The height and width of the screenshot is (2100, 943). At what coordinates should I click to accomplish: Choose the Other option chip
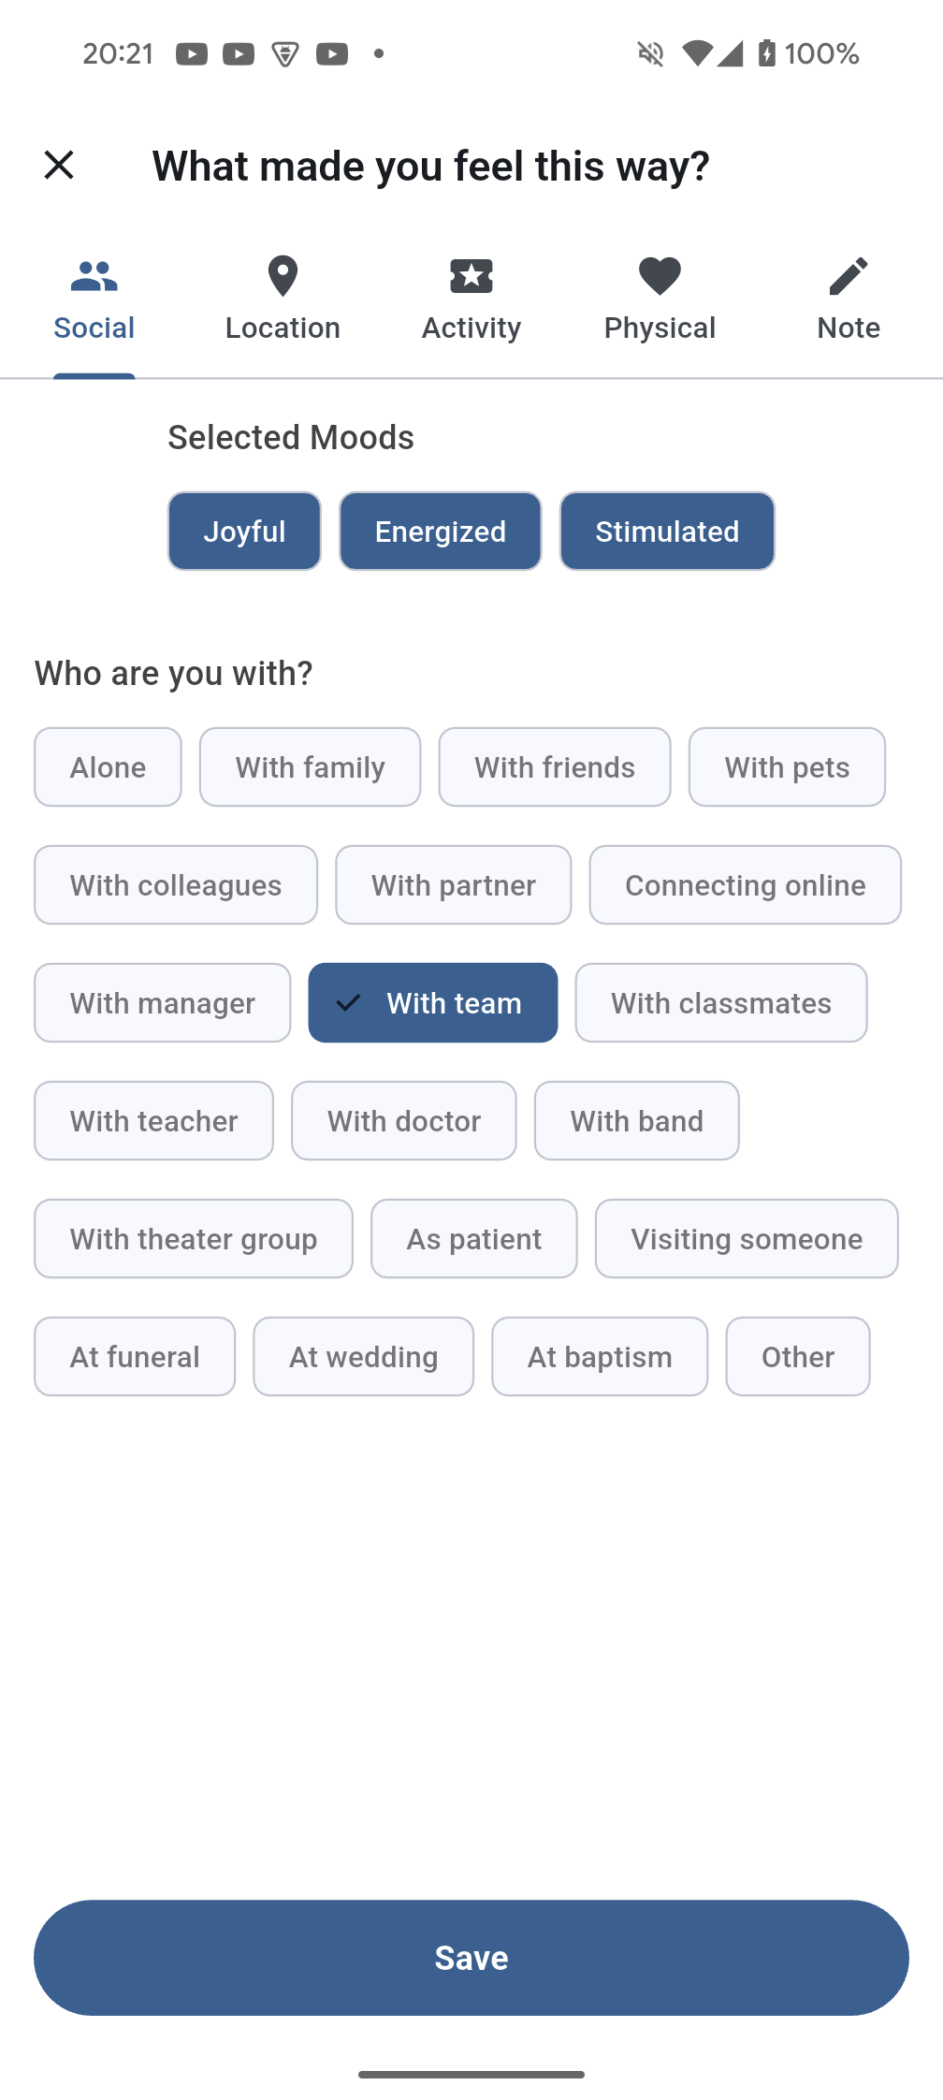[798, 1357]
